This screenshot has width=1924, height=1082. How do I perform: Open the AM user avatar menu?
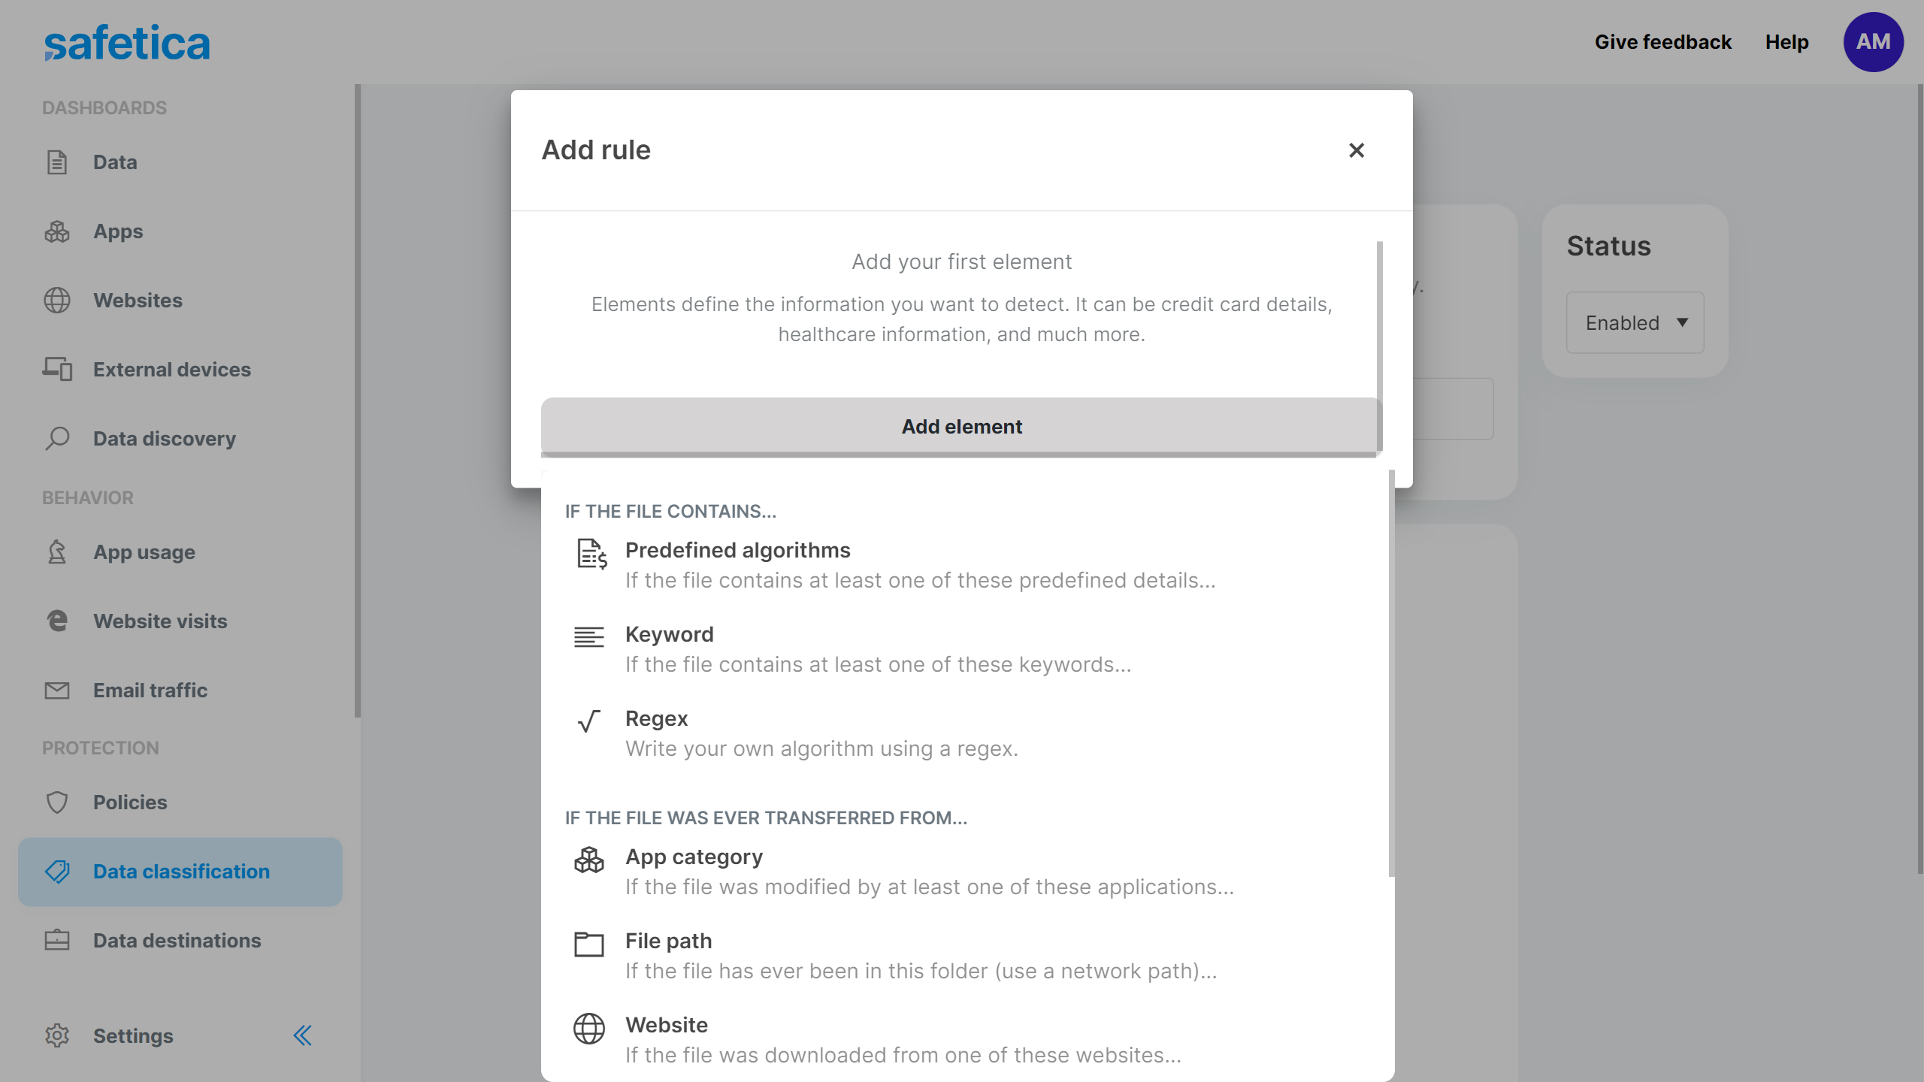[x=1872, y=42]
